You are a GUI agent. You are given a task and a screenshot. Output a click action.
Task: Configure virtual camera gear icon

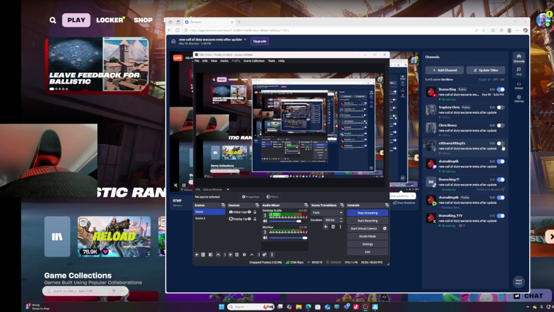click(384, 228)
